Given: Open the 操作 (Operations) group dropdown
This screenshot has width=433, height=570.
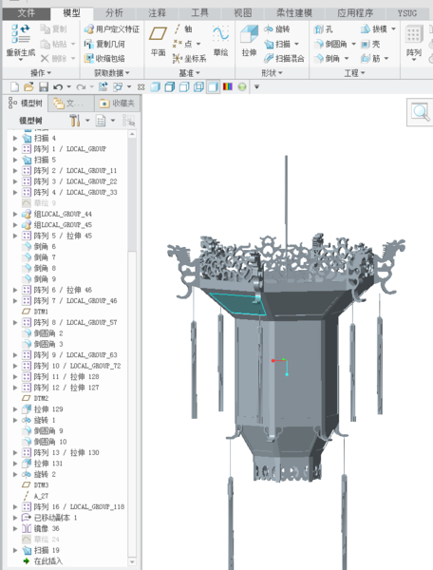Looking at the screenshot, I should (40, 73).
